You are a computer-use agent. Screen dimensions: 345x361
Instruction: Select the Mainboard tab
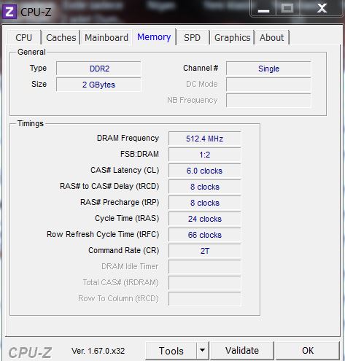tap(106, 38)
